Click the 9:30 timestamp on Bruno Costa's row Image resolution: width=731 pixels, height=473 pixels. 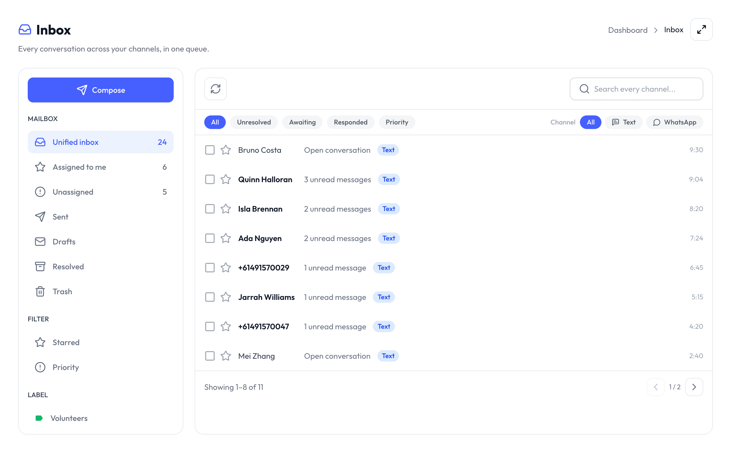[696, 150]
